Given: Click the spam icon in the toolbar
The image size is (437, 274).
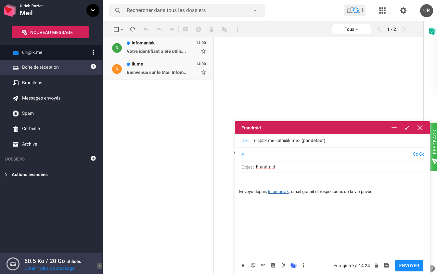Looking at the screenshot, I should pyautogui.click(x=199, y=29).
